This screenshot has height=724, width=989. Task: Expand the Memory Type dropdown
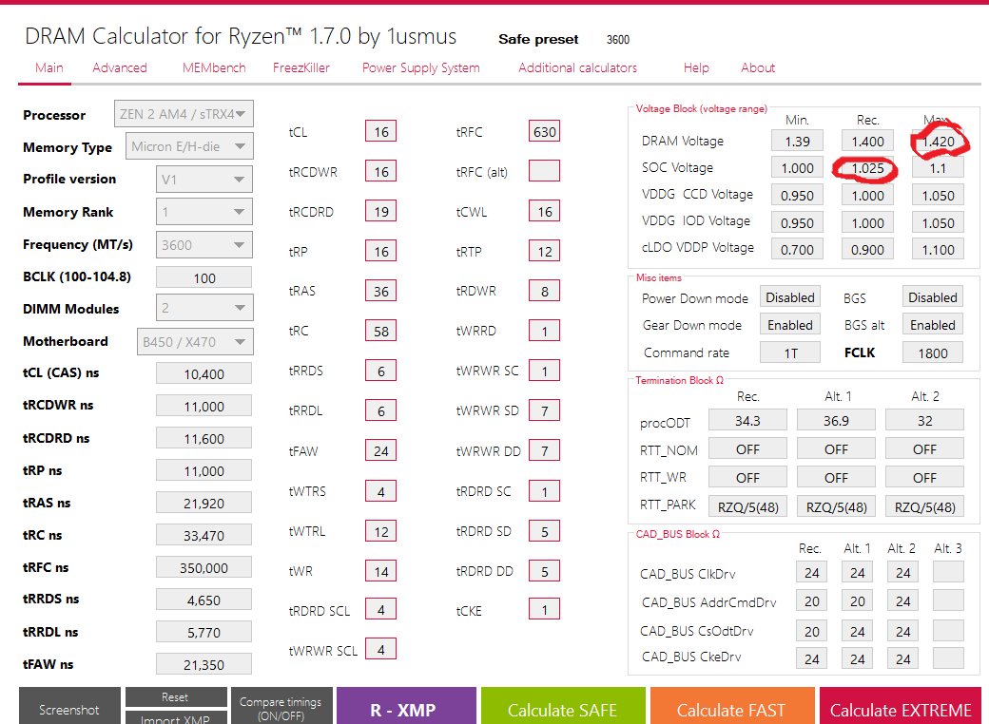(x=189, y=146)
